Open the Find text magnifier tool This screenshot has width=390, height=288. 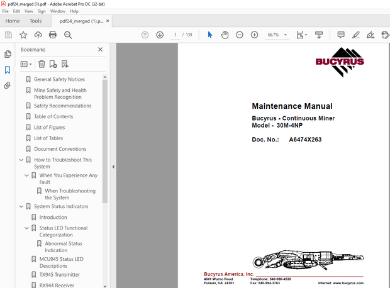coord(68,35)
